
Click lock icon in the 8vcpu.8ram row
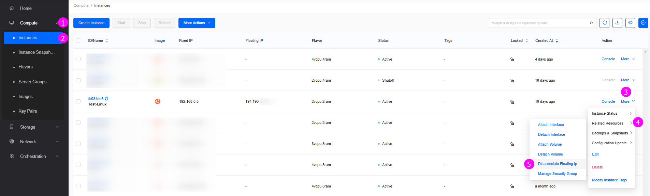[512, 144]
